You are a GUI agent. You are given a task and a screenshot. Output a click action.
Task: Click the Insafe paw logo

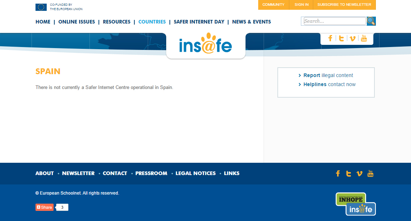click(205, 44)
